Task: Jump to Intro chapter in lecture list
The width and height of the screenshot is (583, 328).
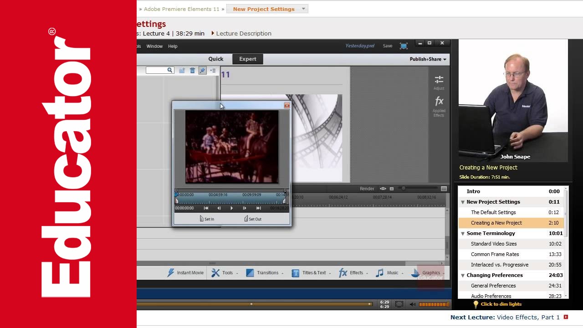Action: (x=511, y=191)
